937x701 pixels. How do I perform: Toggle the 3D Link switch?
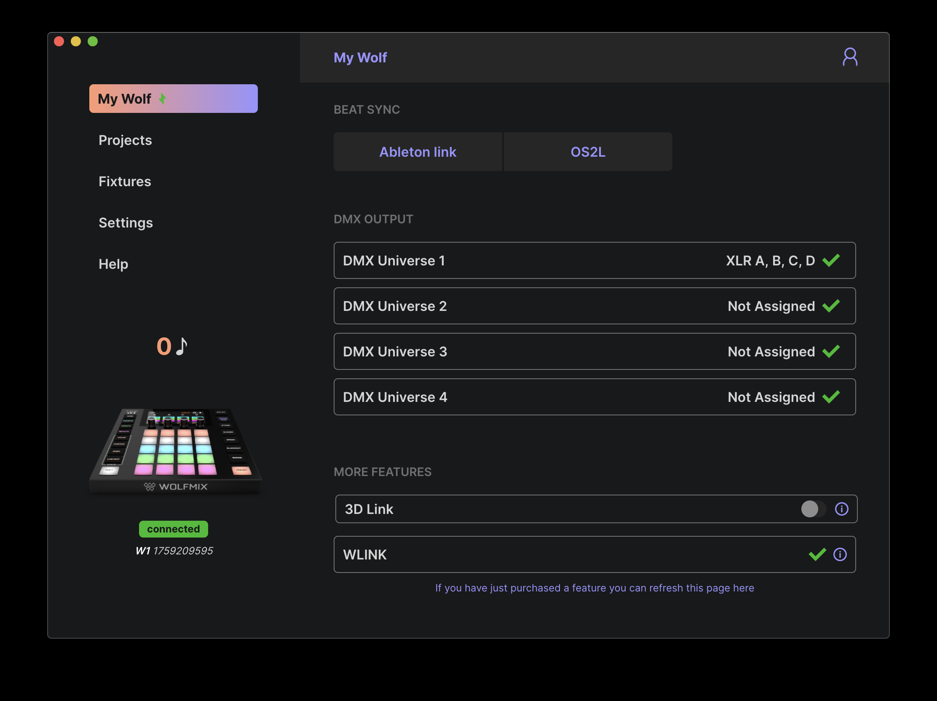tap(813, 509)
